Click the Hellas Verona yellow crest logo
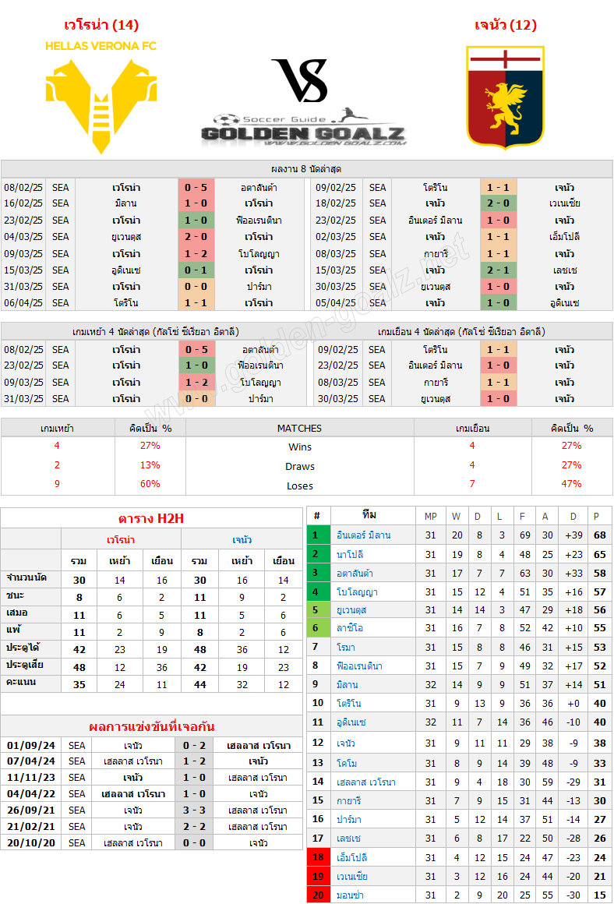Screen dimensions: 614x904 pyautogui.click(x=101, y=106)
